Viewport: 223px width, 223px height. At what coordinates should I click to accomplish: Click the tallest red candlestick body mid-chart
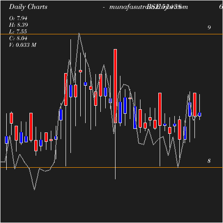click(115, 86)
